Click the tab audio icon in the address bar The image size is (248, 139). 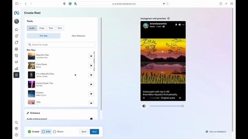[x=164, y=3]
